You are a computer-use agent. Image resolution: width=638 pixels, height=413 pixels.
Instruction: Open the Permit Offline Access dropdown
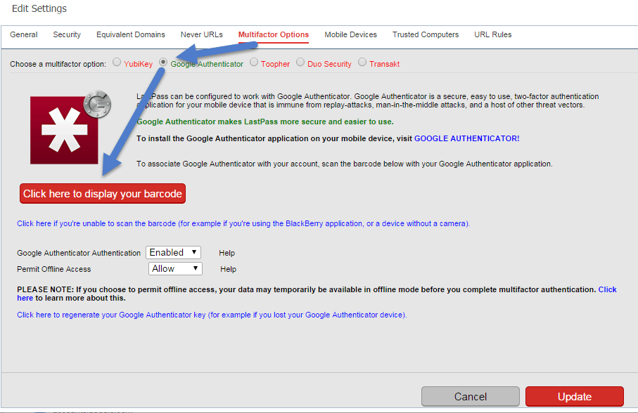[x=174, y=268]
